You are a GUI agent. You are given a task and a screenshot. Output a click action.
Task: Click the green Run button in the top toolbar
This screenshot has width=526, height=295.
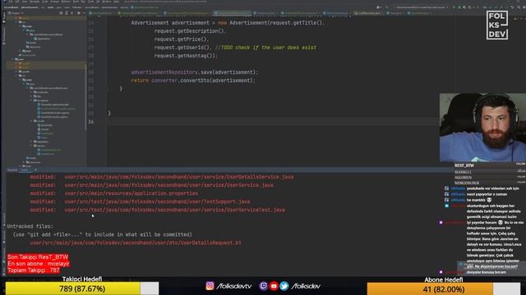(454, 7)
